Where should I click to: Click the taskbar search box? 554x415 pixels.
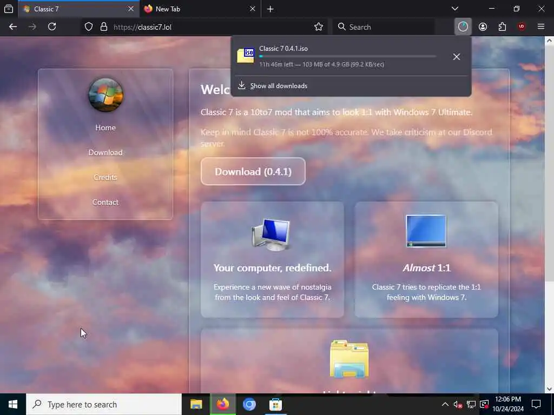104,404
